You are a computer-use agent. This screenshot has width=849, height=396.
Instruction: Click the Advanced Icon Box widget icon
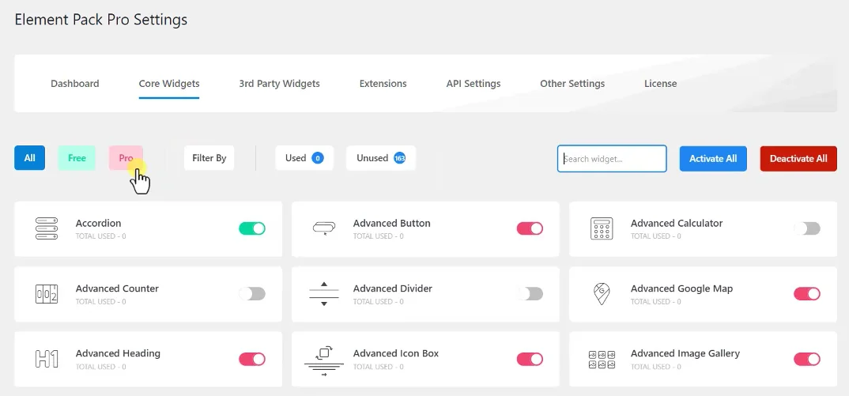324,360
